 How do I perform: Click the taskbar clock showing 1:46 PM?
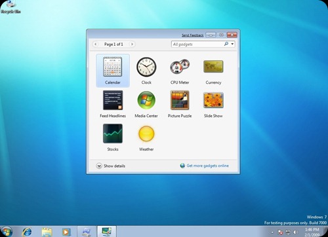click(x=312, y=232)
